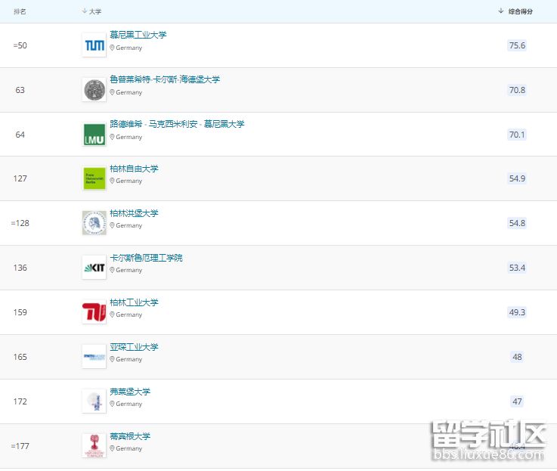This screenshot has width=557, height=471.
Task: Open 柏林洪堡大学 university link
Action: tap(134, 213)
